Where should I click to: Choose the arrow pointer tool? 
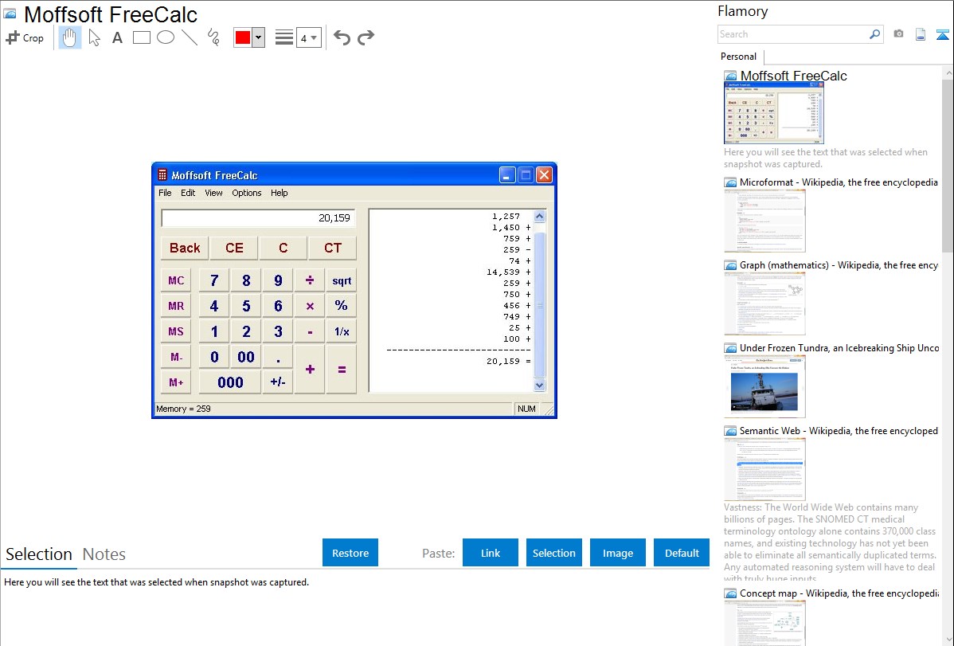pyautogui.click(x=94, y=37)
